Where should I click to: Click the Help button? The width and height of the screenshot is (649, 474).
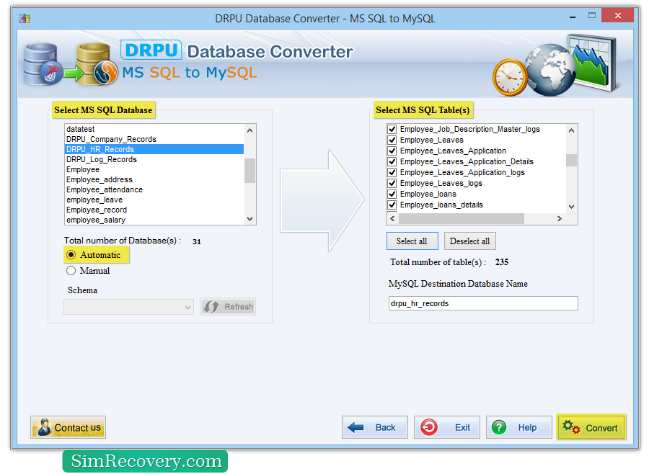pyautogui.click(x=519, y=427)
